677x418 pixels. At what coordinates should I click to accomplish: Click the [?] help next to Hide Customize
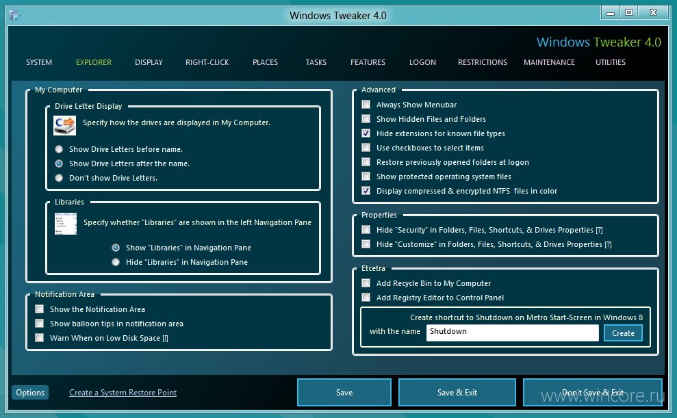click(x=608, y=245)
